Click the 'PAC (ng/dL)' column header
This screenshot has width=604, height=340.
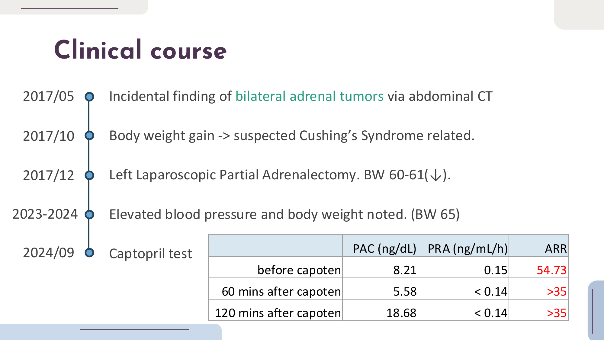[384, 249]
